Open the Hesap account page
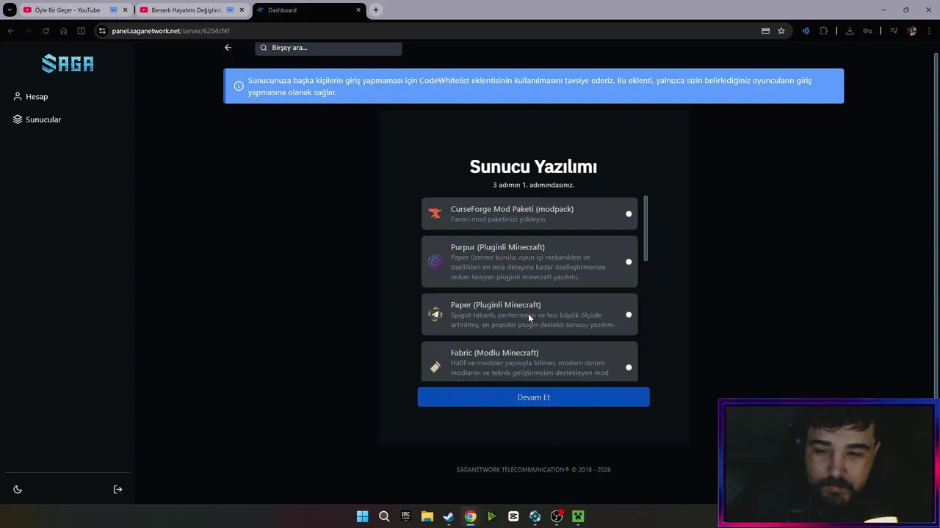This screenshot has width=940, height=528. tap(31, 97)
